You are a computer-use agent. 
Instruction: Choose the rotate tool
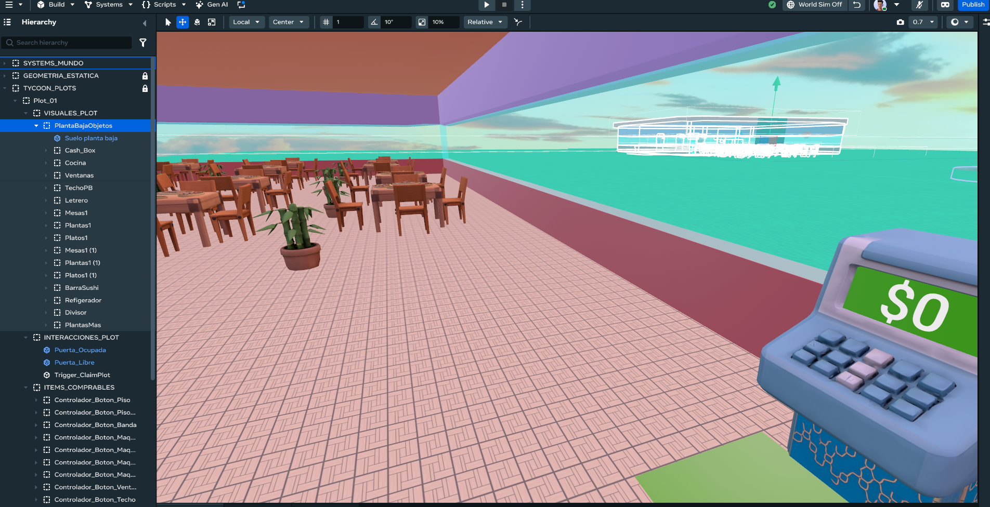(197, 22)
